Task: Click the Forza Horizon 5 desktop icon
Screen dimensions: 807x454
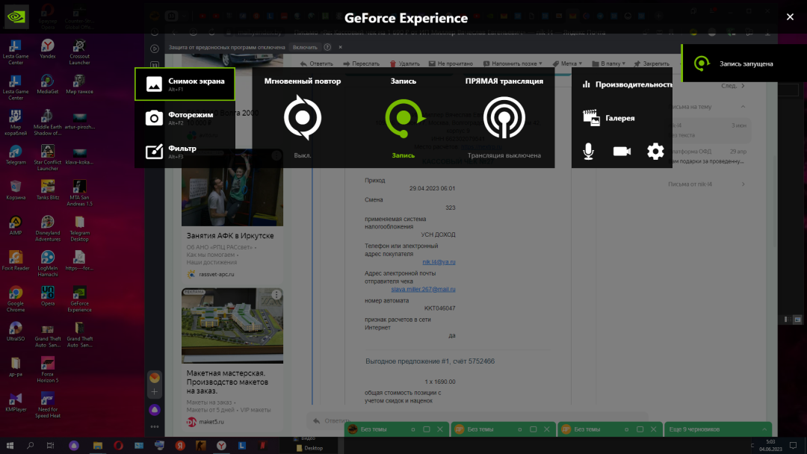Action: point(47,370)
